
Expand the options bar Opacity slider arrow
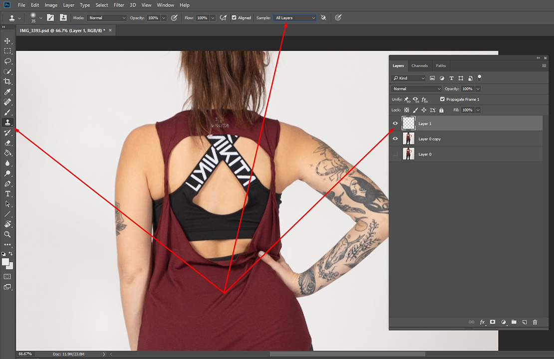pos(164,17)
